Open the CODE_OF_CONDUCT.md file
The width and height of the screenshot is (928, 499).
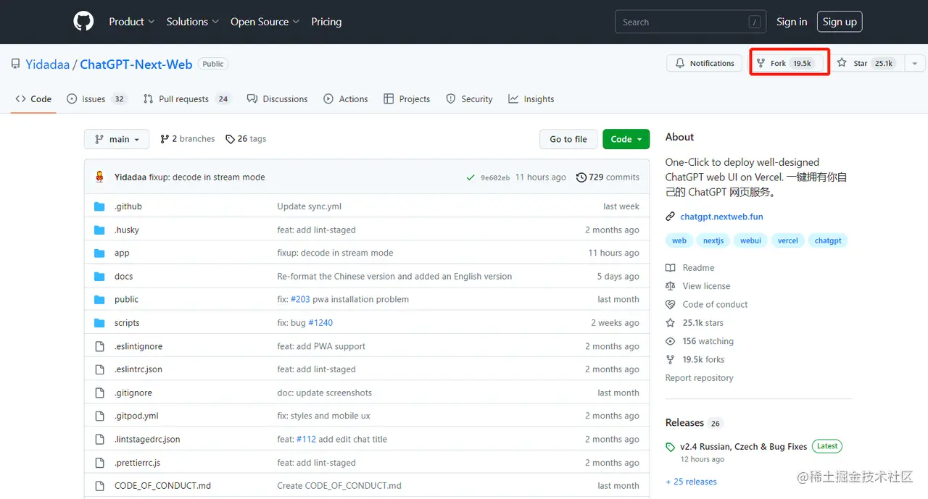tap(162, 485)
